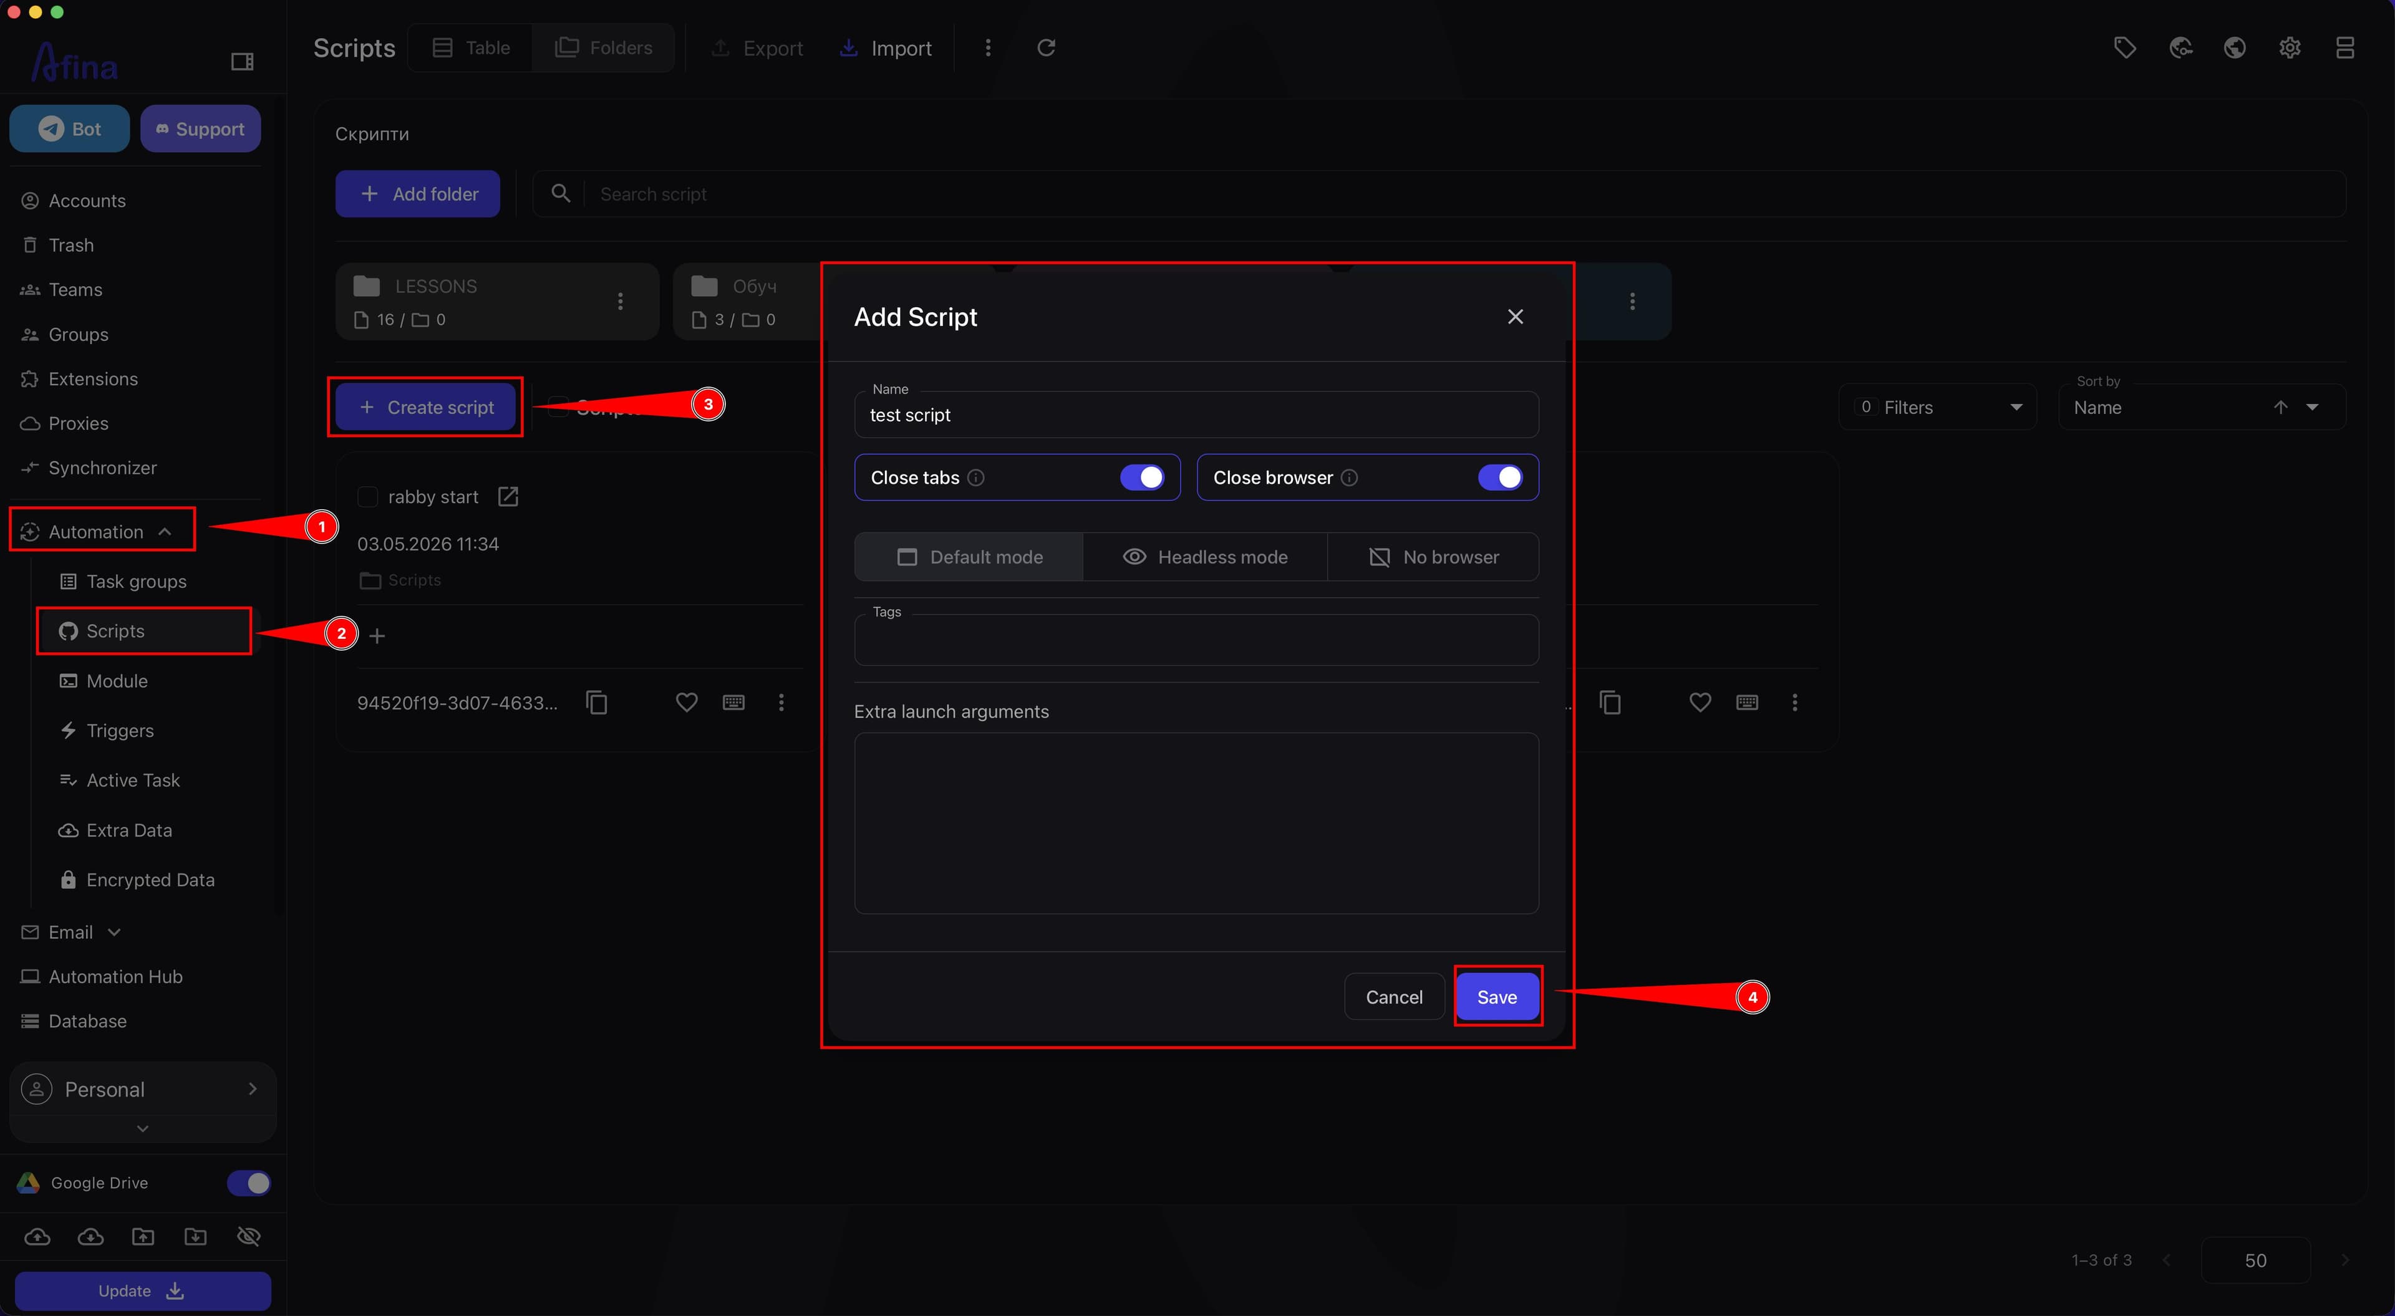The image size is (2395, 1316).
Task: Open Automation Hub in sidebar
Action: pyautogui.click(x=115, y=977)
